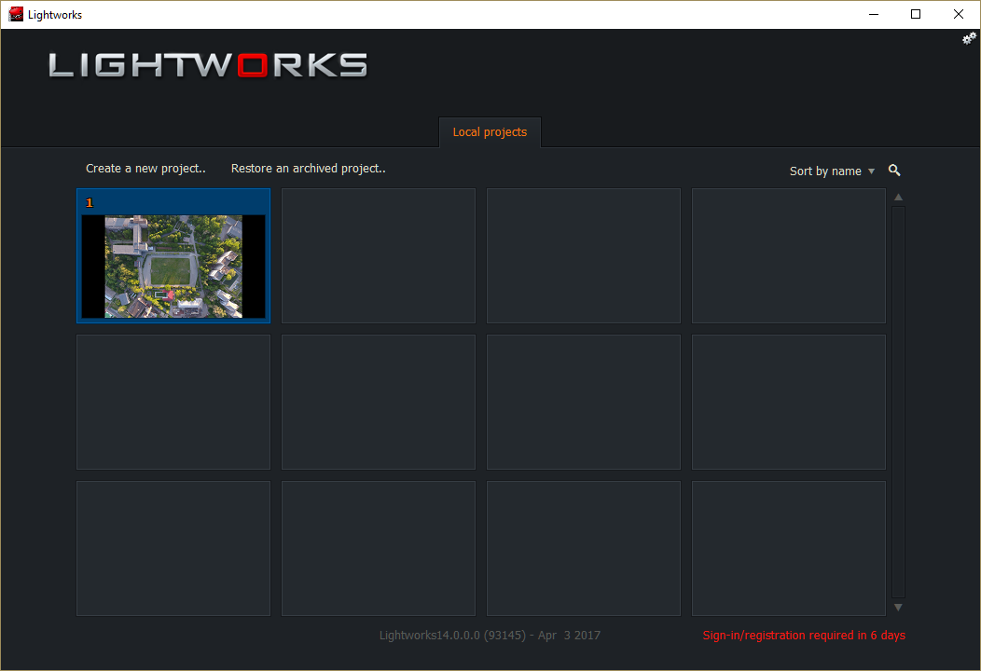Click the project name label 1
The image size is (981, 671).
(x=90, y=202)
